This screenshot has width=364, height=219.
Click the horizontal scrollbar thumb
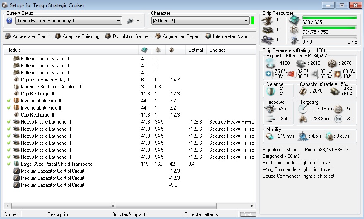tap(114, 206)
